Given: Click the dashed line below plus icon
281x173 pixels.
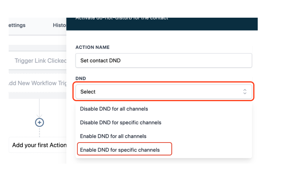Looking at the screenshot, I should [39, 132].
